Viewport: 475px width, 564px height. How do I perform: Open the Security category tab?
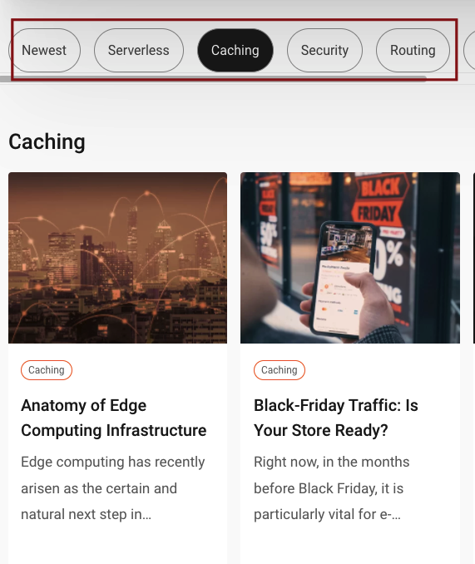tap(324, 51)
